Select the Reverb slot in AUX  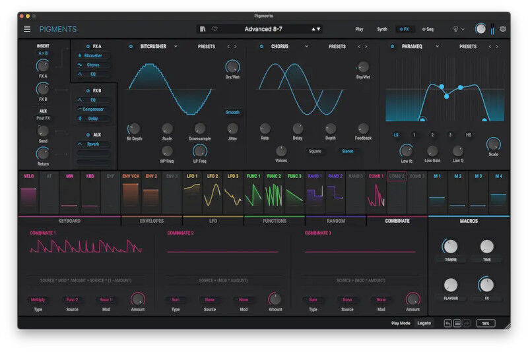pos(93,143)
